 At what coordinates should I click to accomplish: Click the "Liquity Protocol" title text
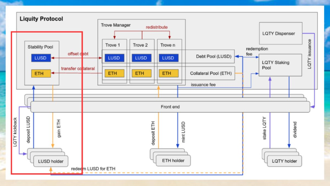(x=41, y=19)
